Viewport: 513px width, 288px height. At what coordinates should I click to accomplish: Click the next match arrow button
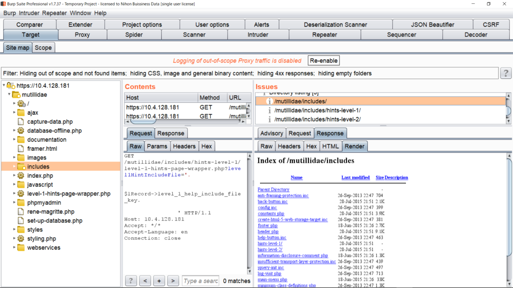(x=173, y=281)
